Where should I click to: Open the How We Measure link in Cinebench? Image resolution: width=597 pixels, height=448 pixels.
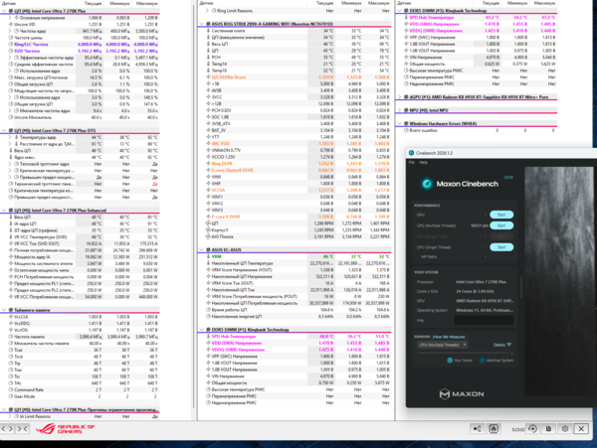(449, 337)
